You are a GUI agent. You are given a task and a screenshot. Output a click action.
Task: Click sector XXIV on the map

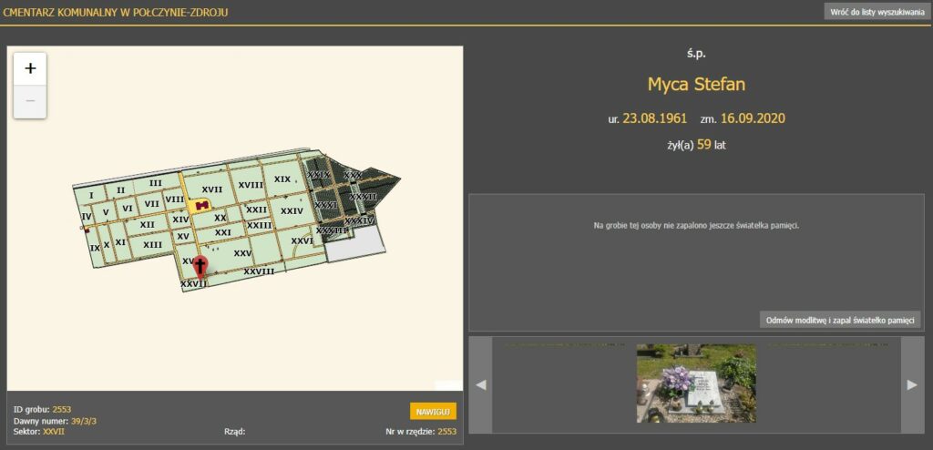point(292,210)
